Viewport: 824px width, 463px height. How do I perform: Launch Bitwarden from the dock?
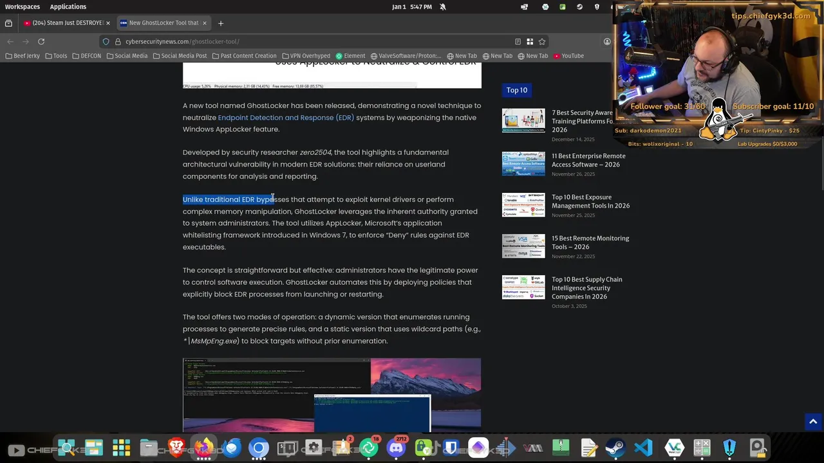pyautogui.click(x=451, y=448)
